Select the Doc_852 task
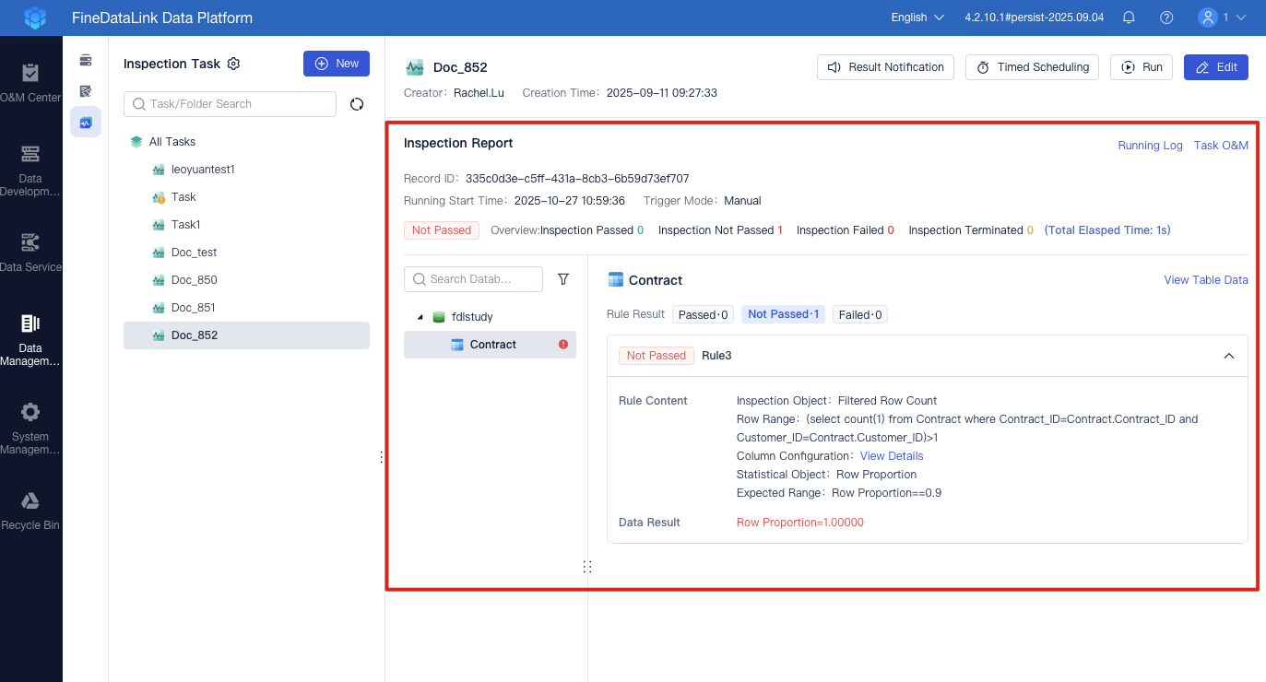Image resolution: width=1266 pixels, height=682 pixels. (246, 335)
